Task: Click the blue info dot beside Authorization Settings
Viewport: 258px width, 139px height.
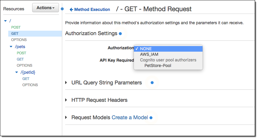Action: (120, 34)
